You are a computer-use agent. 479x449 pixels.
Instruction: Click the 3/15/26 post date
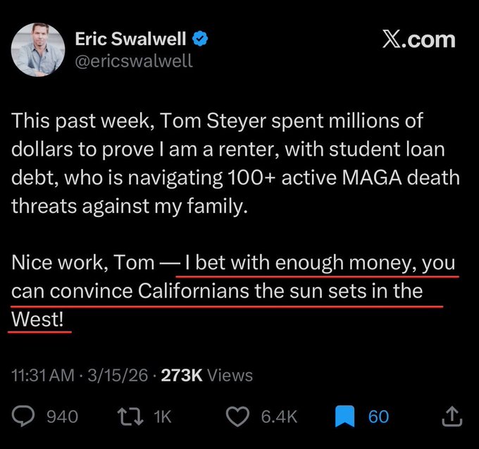tap(116, 376)
